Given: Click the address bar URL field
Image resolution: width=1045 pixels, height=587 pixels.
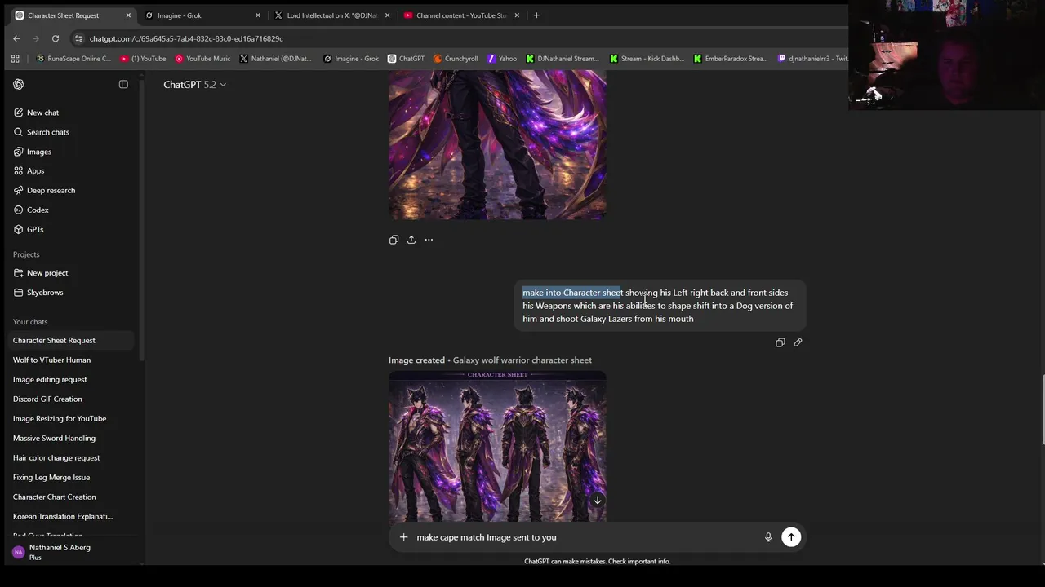Looking at the screenshot, I should coord(457,38).
